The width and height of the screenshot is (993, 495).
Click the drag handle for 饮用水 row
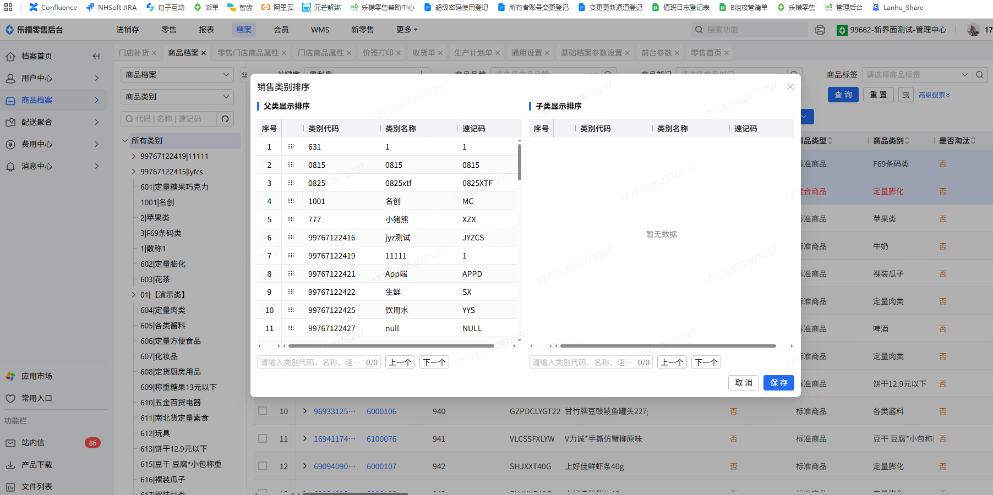point(291,310)
